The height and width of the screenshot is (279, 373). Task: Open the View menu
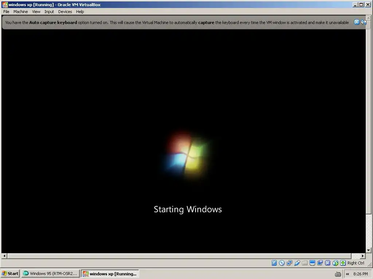point(36,12)
